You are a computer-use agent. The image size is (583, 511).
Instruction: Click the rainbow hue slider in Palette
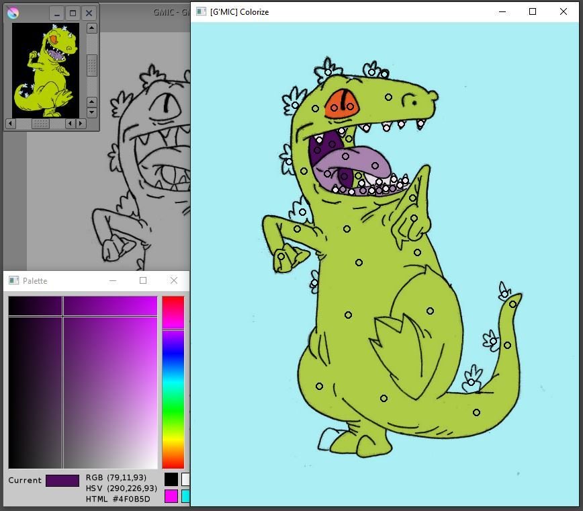pos(173,382)
